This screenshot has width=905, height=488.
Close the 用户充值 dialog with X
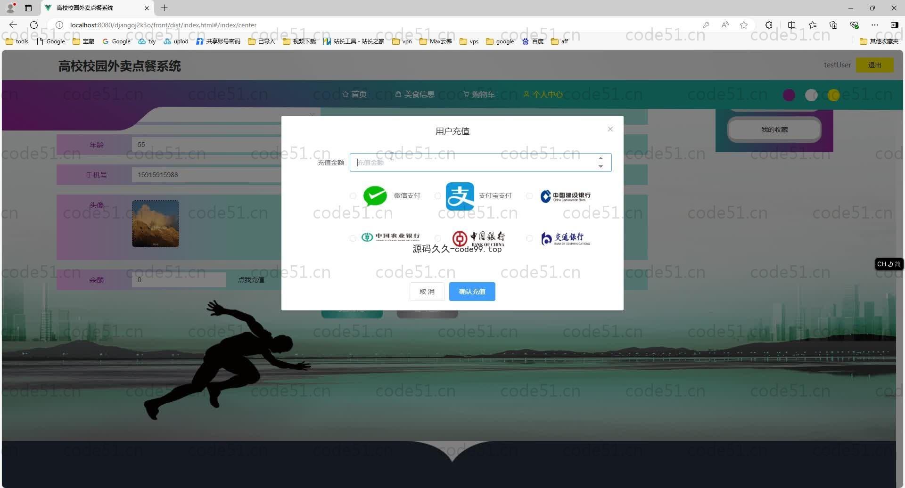click(610, 129)
